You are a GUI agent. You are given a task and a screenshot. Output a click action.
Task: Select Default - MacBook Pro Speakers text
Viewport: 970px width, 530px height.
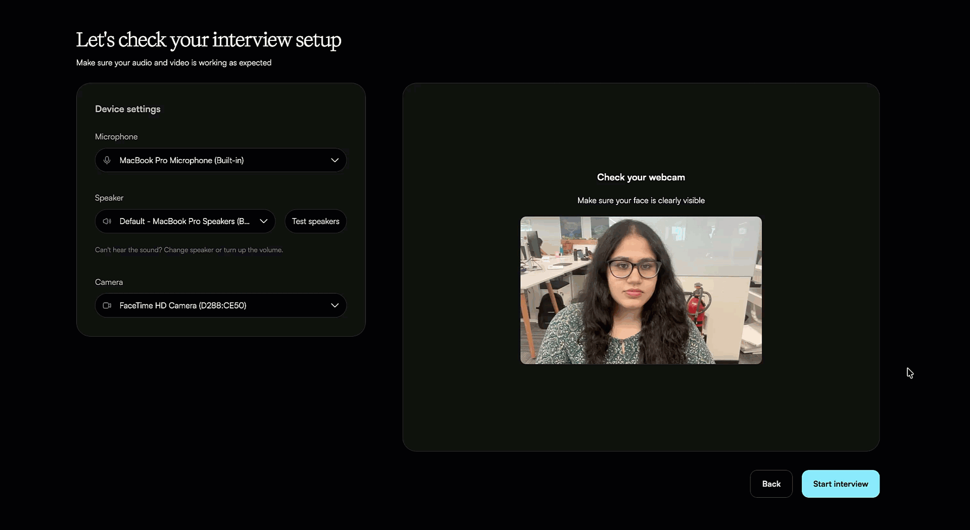click(x=184, y=221)
